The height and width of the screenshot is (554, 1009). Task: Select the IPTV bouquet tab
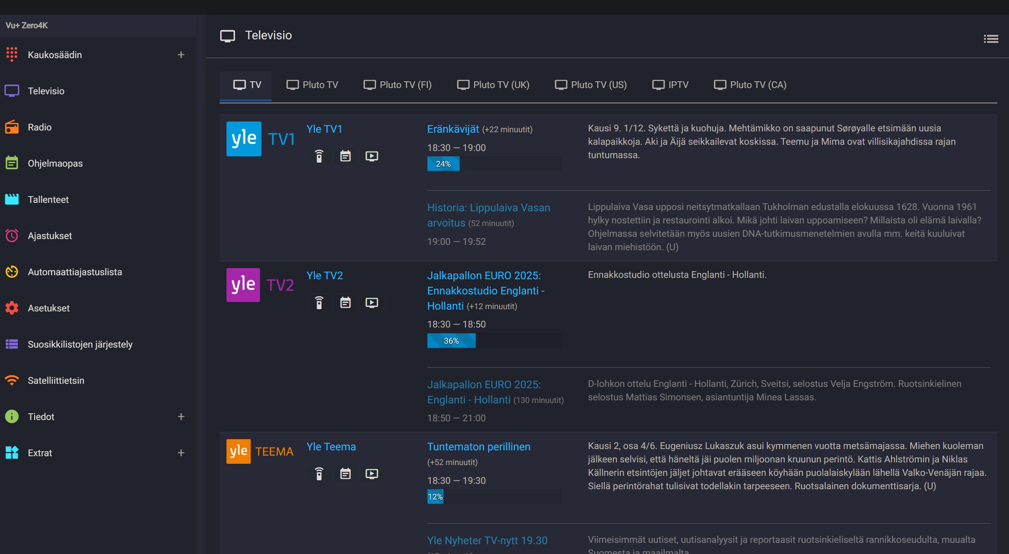tap(670, 85)
